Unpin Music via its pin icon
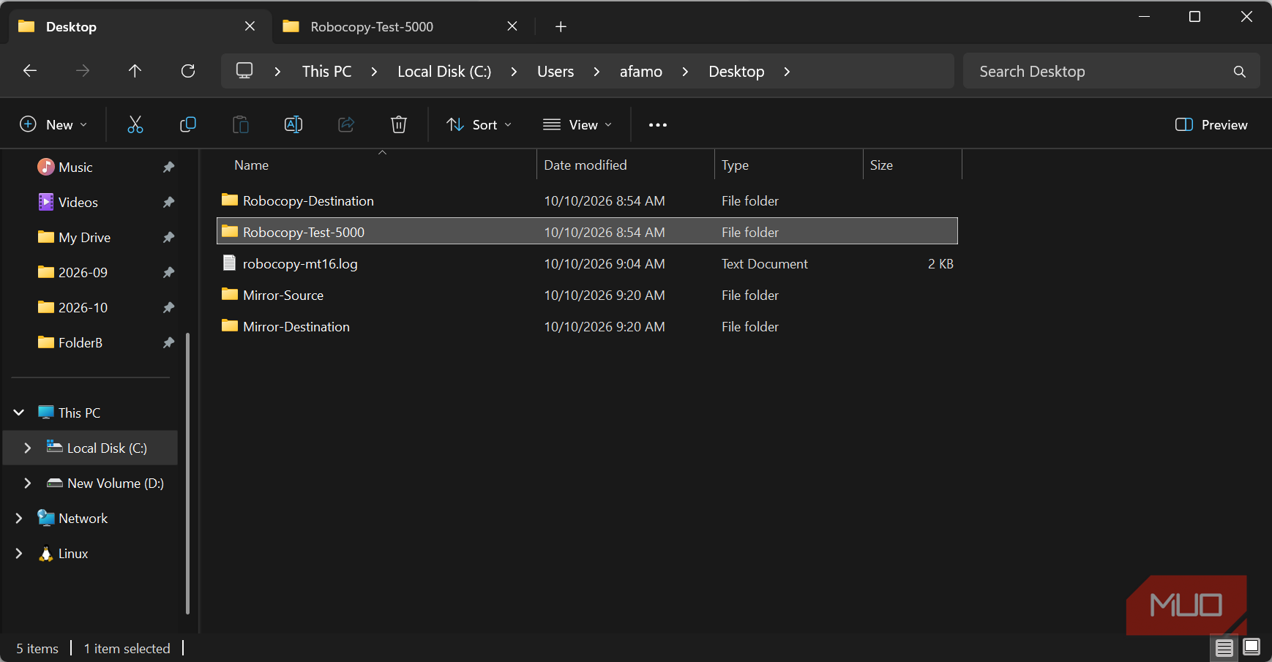 (x=168, y=167)
